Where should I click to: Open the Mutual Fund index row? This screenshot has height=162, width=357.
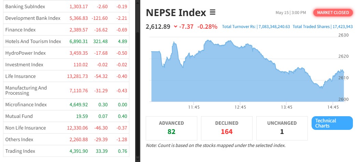point(19,116)
